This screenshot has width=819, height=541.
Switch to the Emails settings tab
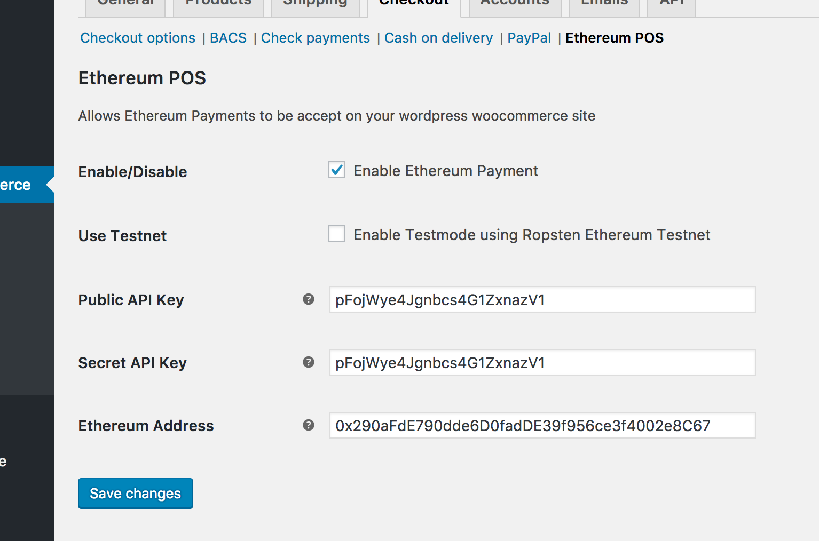(x=604, y=5)
